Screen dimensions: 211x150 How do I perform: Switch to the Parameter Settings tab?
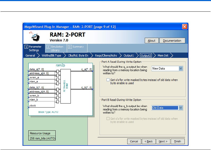pos(34,48)
